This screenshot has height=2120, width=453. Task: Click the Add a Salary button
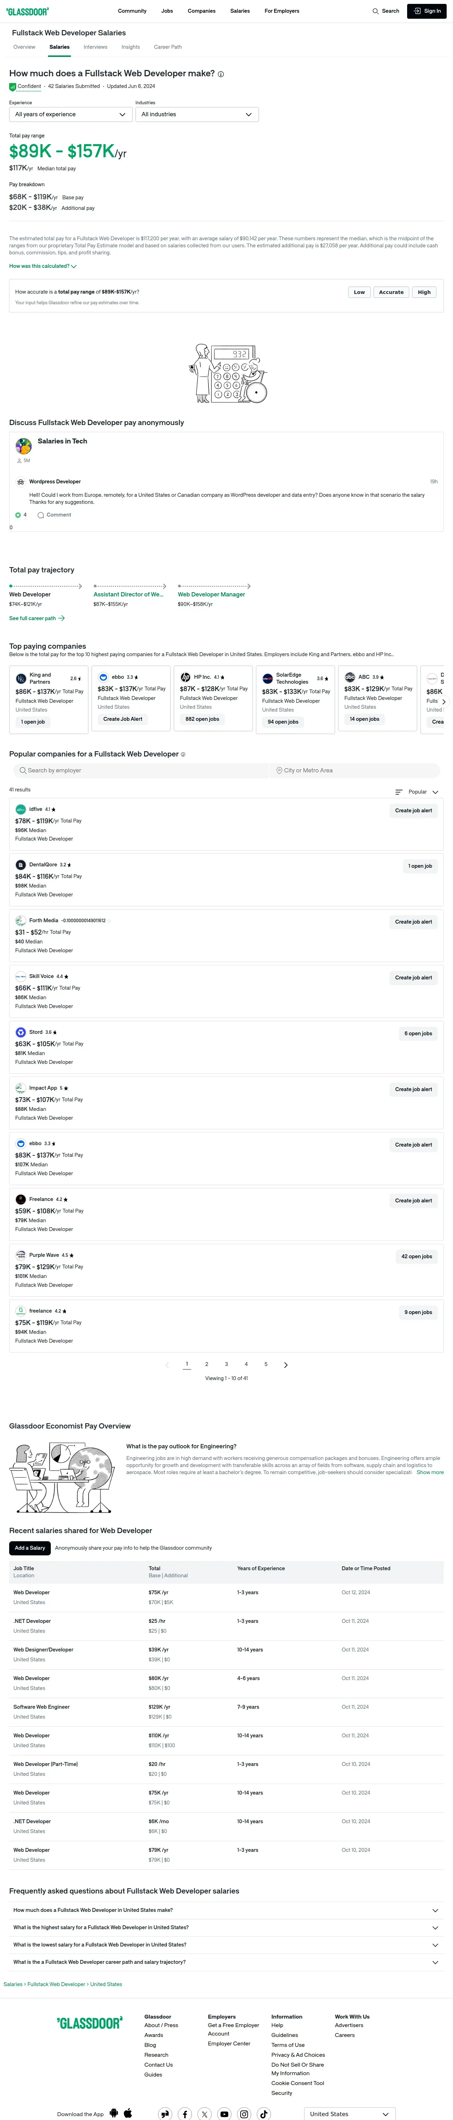coord(30,1548)
